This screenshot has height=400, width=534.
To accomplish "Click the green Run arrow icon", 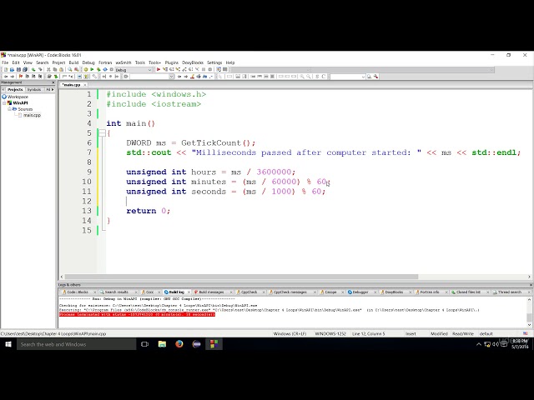I will click(92, 70).
